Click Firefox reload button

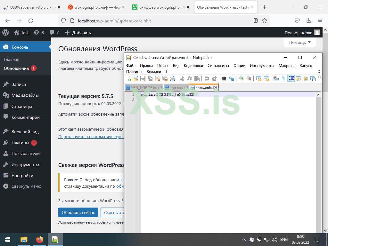point(31,21)
